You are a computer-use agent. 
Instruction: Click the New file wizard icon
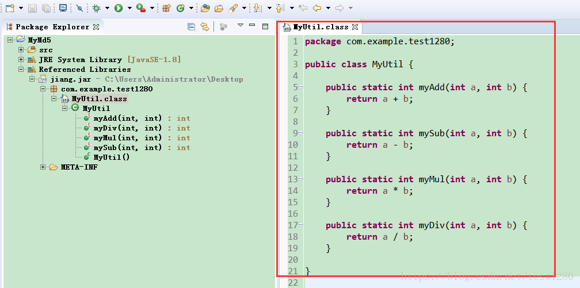[10, 8]
